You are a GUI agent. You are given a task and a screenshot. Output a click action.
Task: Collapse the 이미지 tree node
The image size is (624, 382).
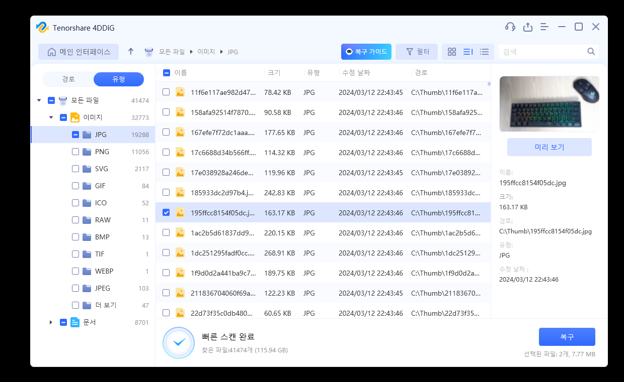pos(51,117)
